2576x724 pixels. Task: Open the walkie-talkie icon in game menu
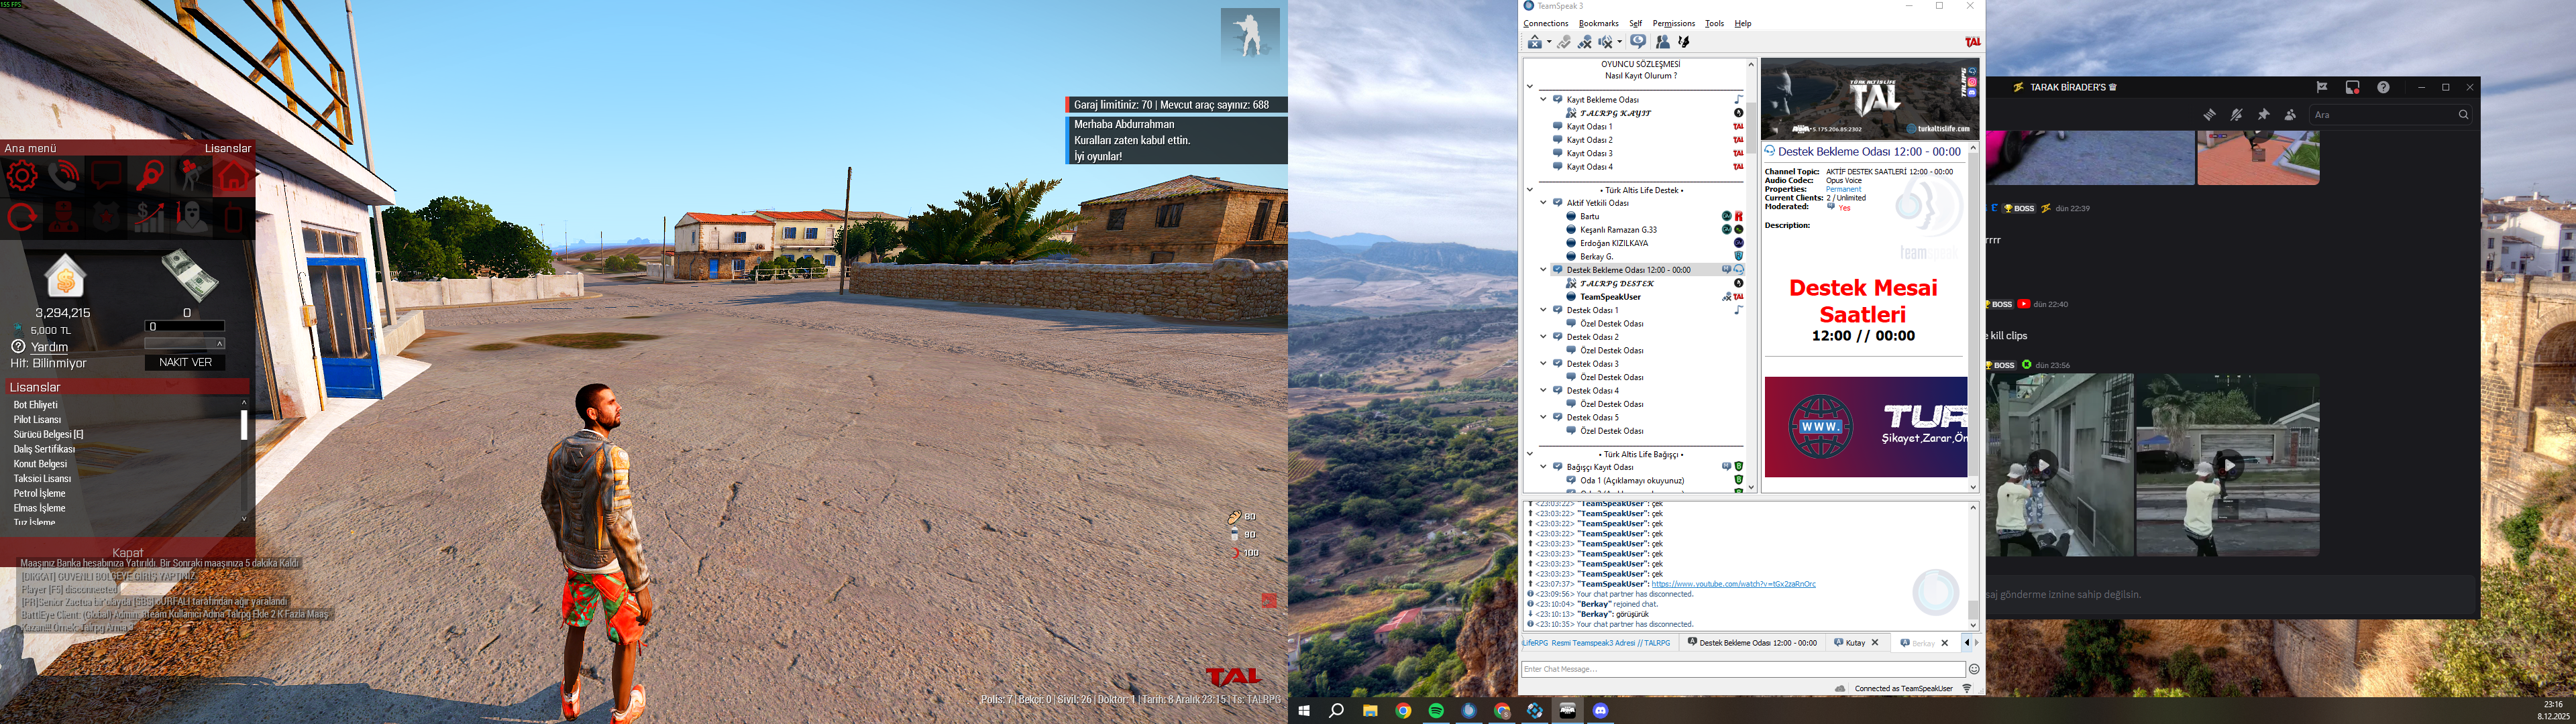(x=234, y=217)
